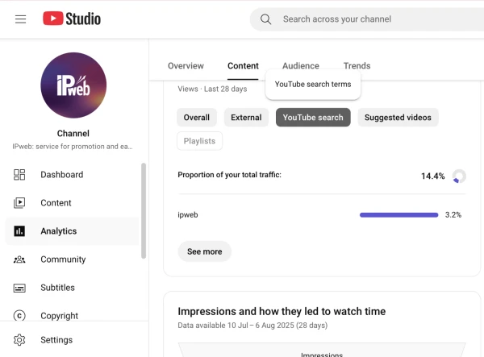484x357 pixels.
Task: Focus the Search across your channel field
Action: [371, 19]
